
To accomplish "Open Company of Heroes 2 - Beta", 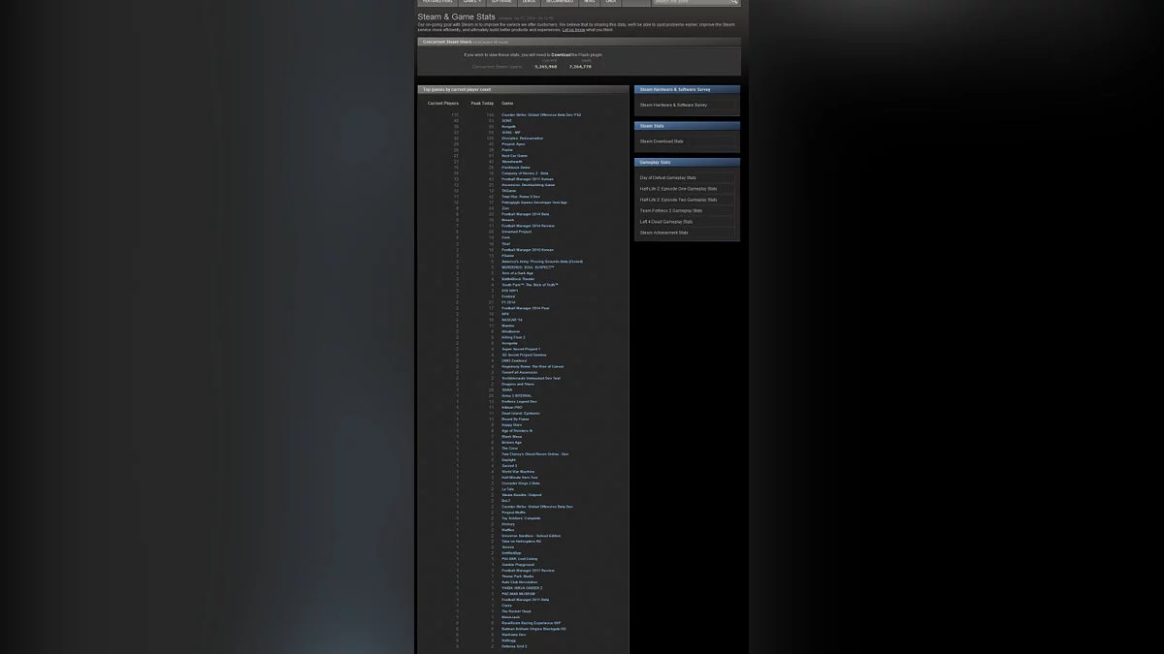I will click(x=525, y=172).
